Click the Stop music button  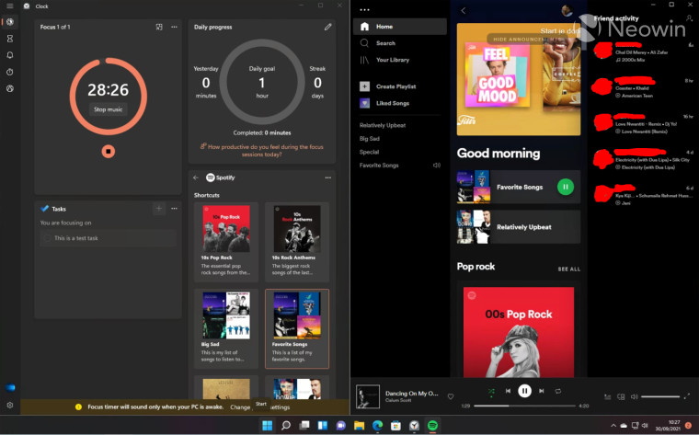coord(109,109)
